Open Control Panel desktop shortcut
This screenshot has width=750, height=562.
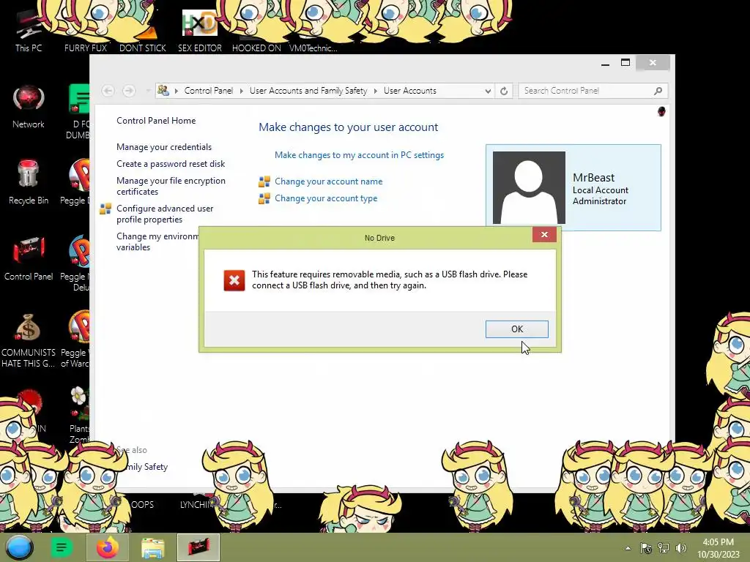29,258
